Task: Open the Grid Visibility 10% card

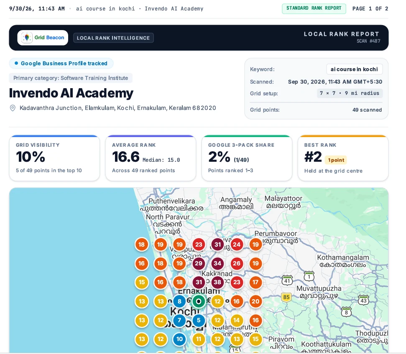Action: point(54,158)
